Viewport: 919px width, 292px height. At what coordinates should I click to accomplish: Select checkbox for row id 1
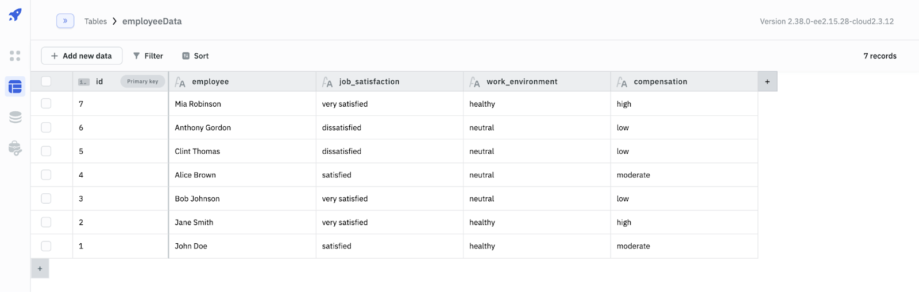point(46,246)
